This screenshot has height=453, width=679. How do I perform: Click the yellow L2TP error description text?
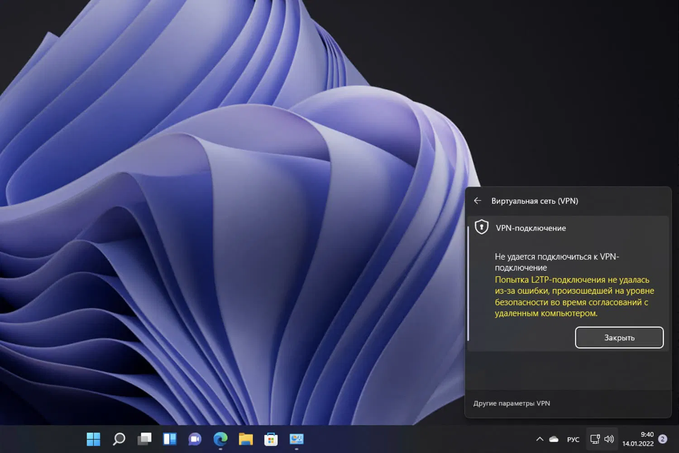coord(574,296)
